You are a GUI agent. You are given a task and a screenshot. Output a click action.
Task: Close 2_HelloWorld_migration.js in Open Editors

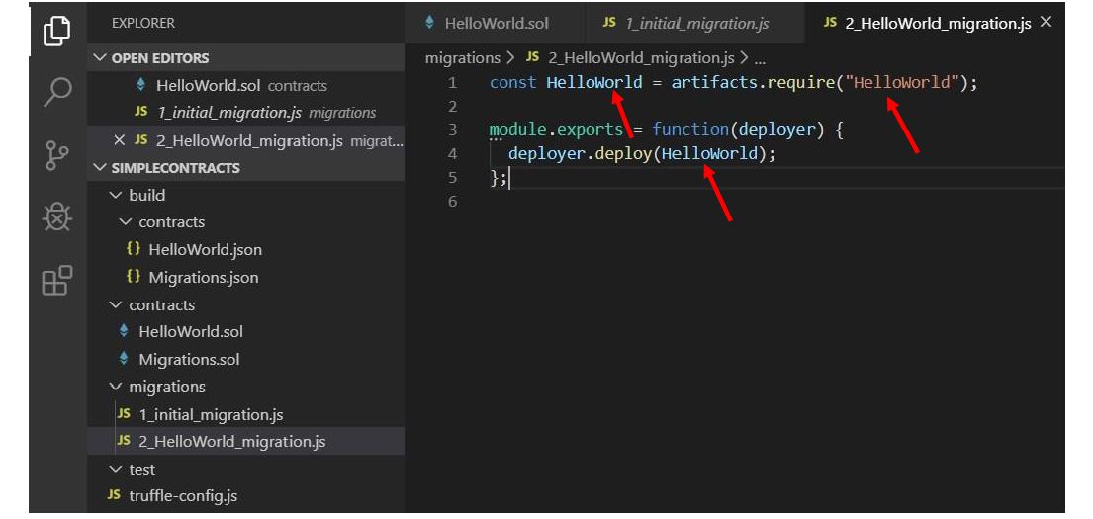[x=119, y=140]
